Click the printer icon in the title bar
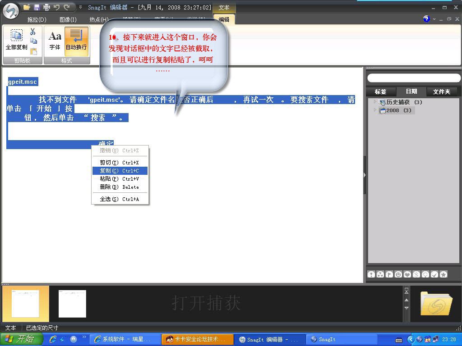The image size is (462, 346). click(x=46, y=7)
